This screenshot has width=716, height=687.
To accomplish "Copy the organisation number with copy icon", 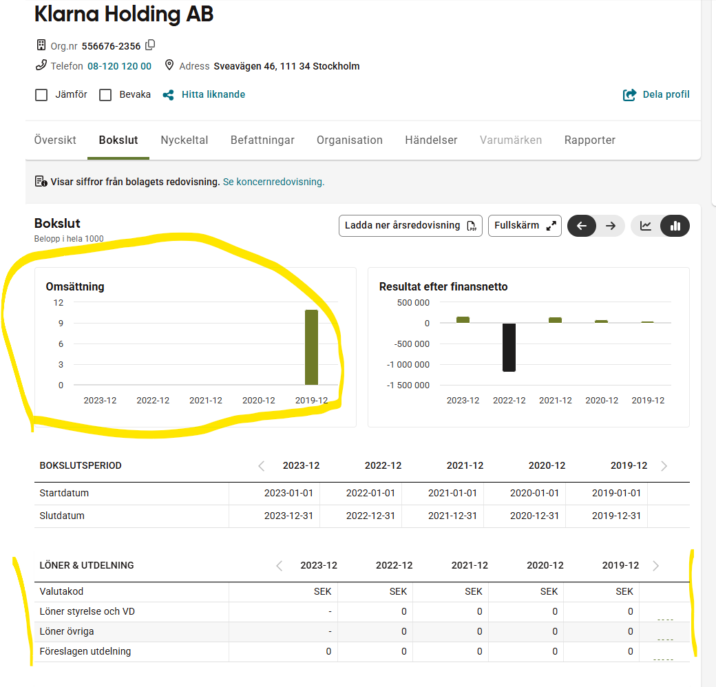I will 150,45.
